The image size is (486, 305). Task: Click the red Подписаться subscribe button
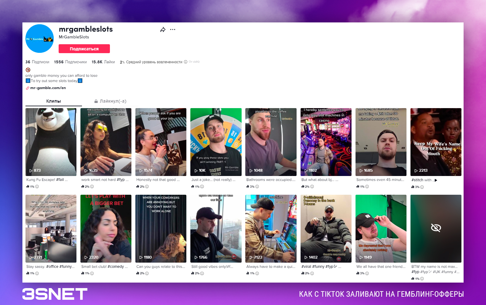coord(84,49)
